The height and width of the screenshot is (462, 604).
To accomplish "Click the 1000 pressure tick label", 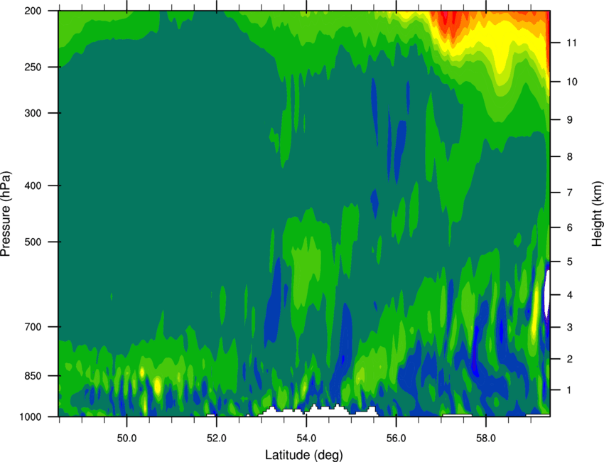I will pos(31,417).
